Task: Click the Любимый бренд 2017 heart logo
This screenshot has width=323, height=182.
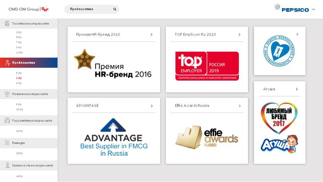Action: 279,118
